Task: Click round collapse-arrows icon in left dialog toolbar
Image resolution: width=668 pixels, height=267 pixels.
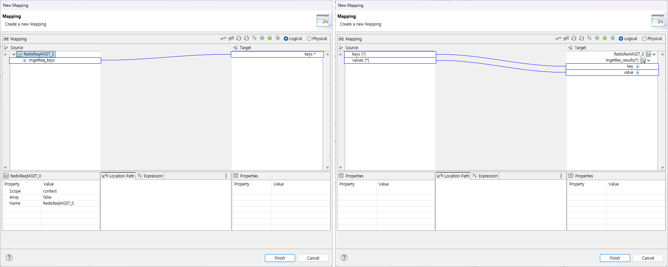Action: pos(262,38)
